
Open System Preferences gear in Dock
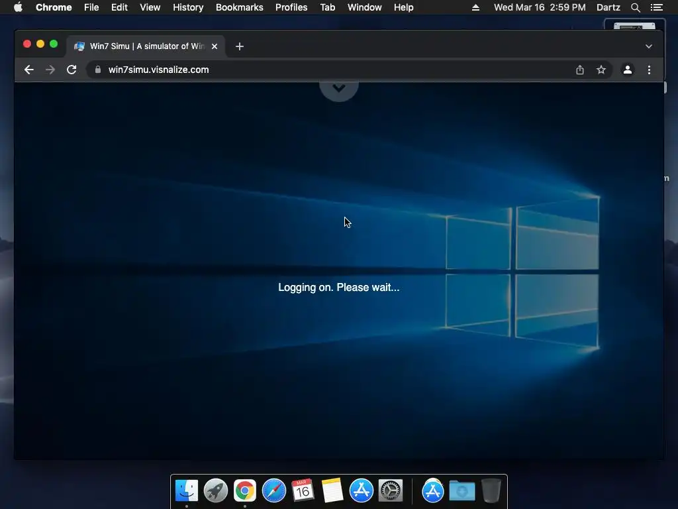click(x=391, y=490)
